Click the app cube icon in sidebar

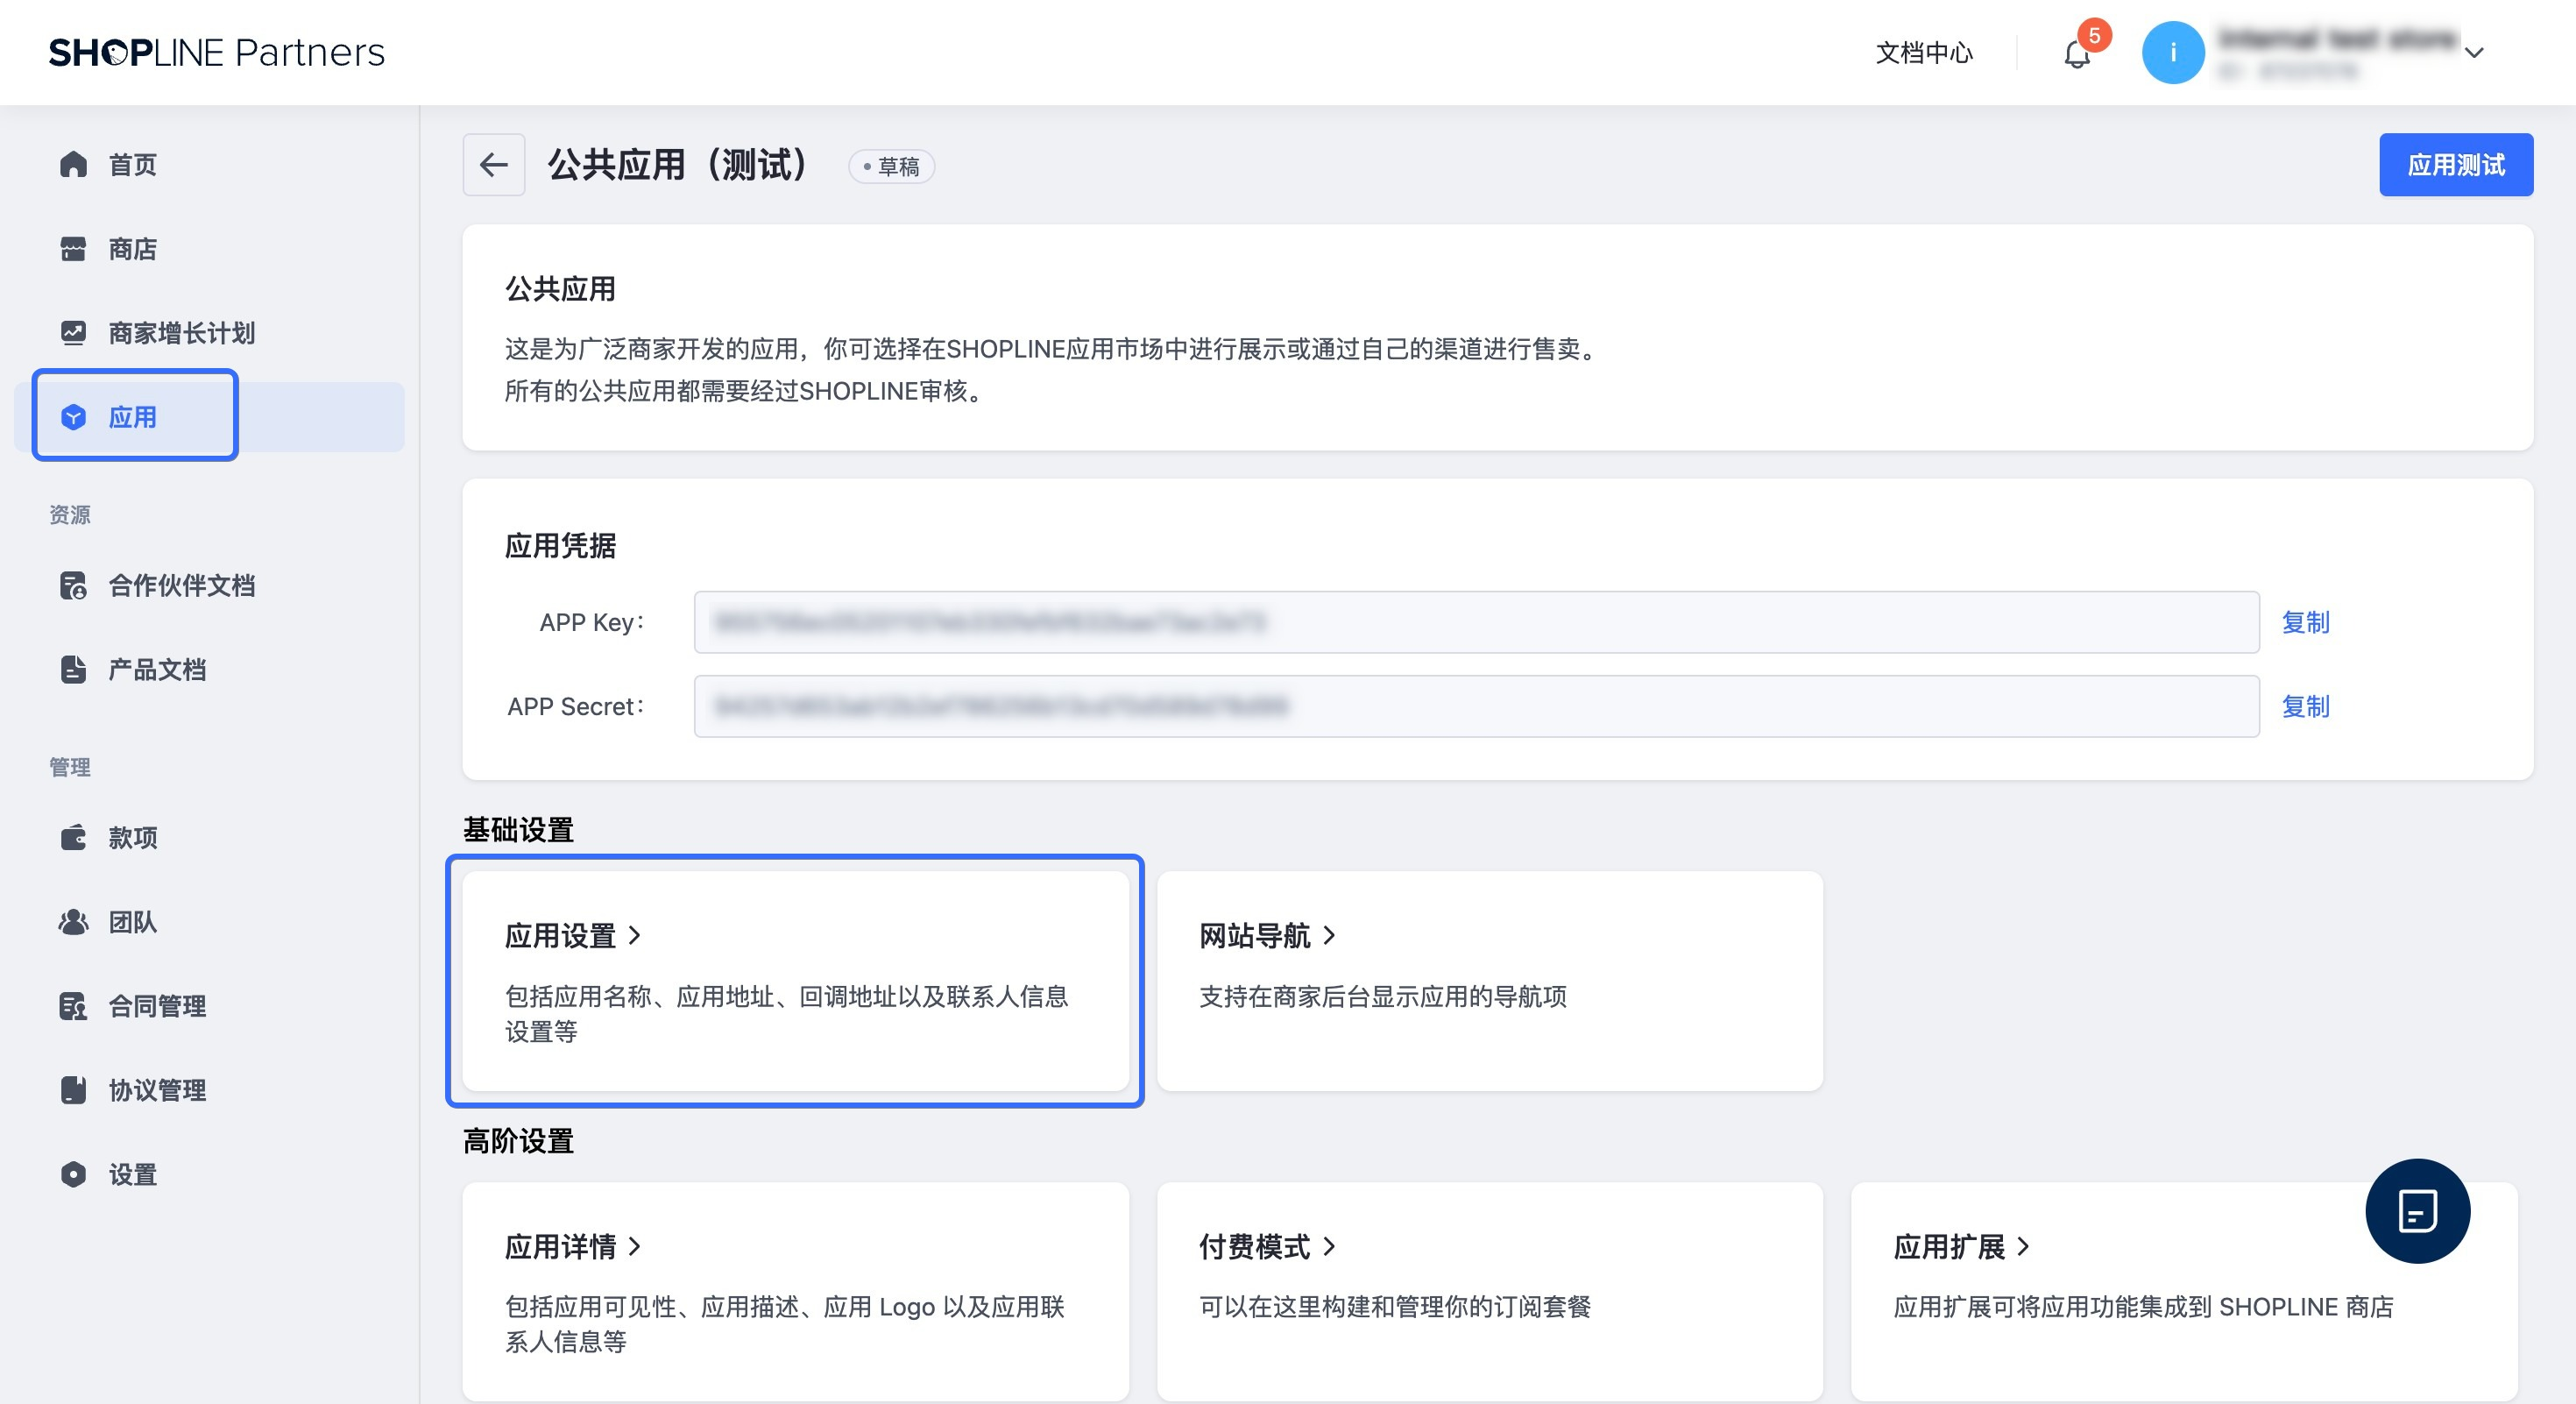click(73, 417)
